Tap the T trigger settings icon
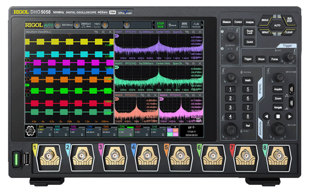The height and width of the screenshot is (194, 309). click(x=127, y=25)
